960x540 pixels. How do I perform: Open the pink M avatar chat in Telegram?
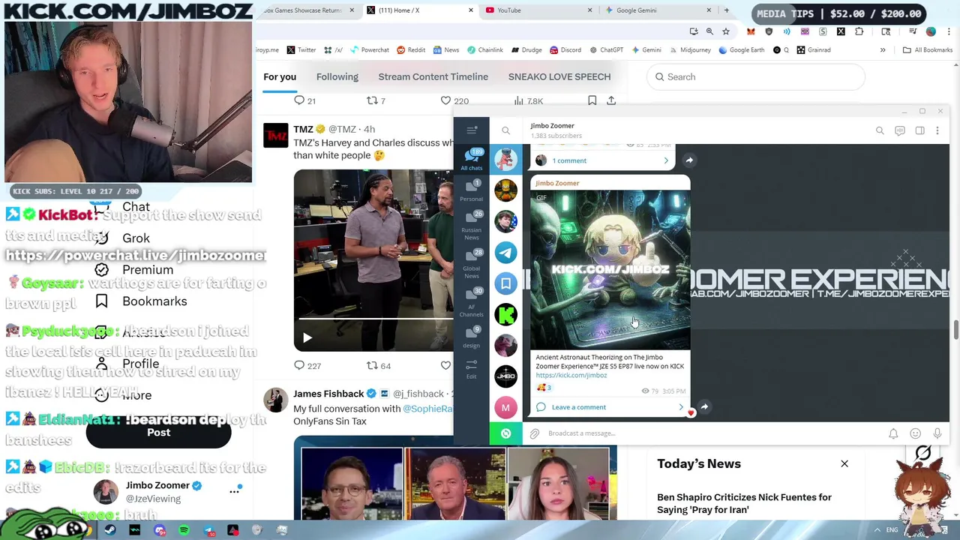tap(505, 407)
